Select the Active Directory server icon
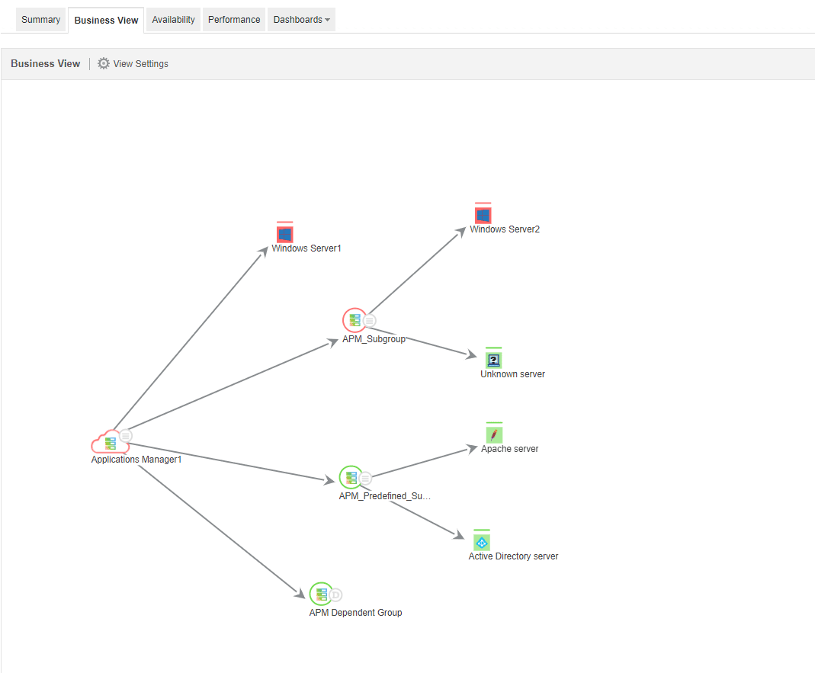 pos(482,541)
